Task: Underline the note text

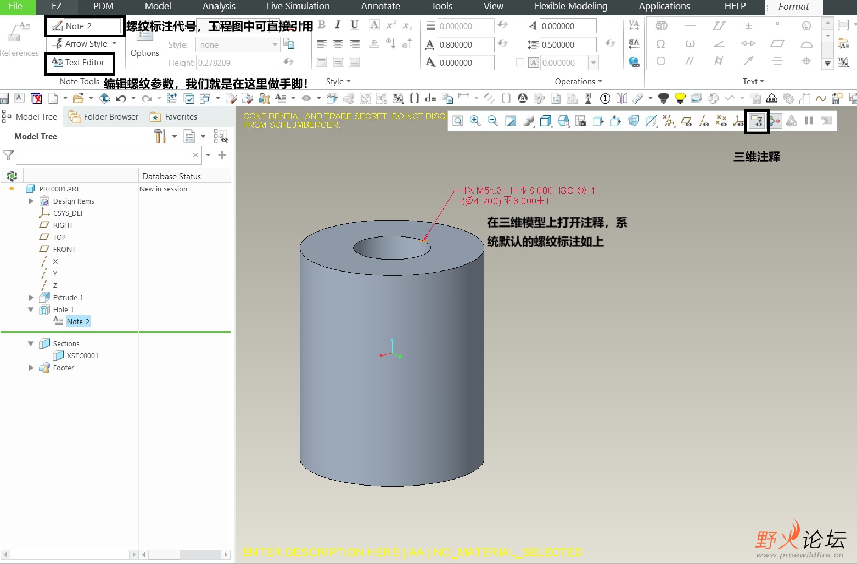Action: (355, 25)
